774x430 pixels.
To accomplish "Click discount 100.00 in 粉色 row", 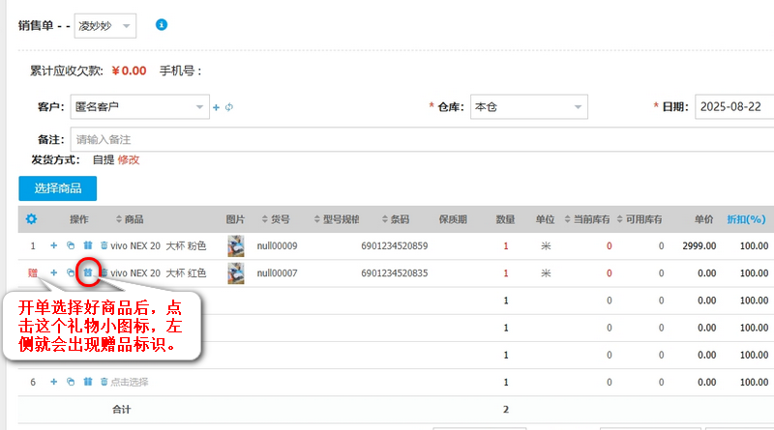I will pos(754,245).
